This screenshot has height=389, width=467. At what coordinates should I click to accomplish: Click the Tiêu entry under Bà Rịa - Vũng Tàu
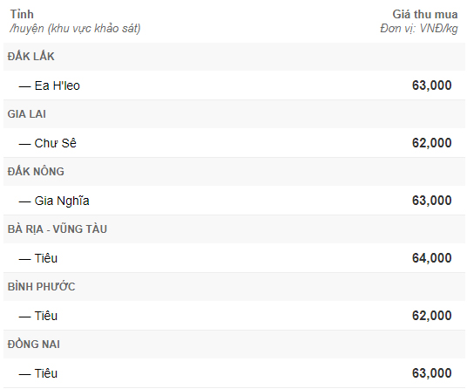point(46,258)
